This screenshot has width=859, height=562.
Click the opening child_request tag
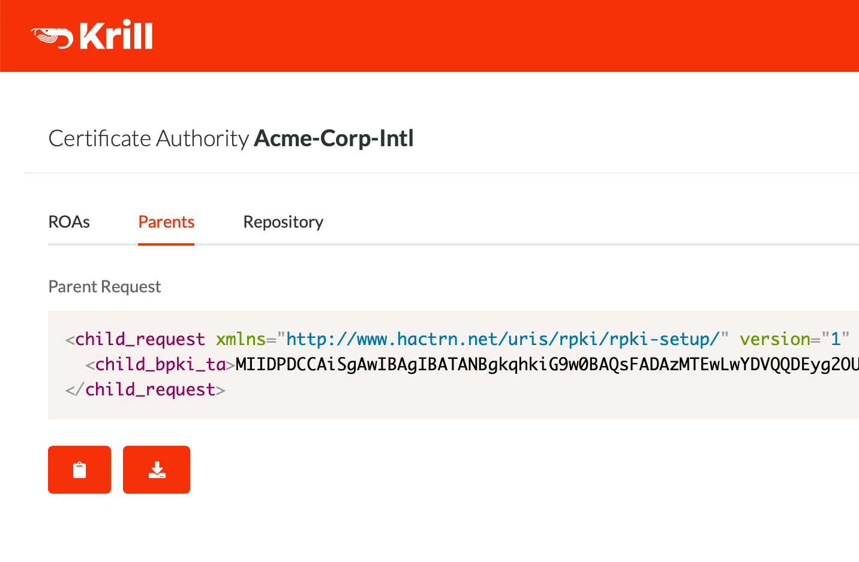(136, 339)
